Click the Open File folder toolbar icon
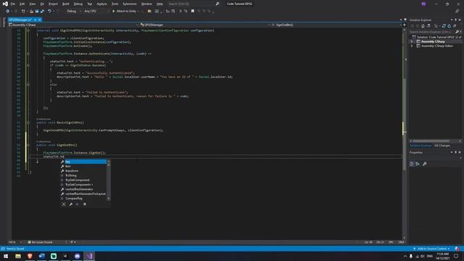This screenshot has width=464, height=261. 31,12
